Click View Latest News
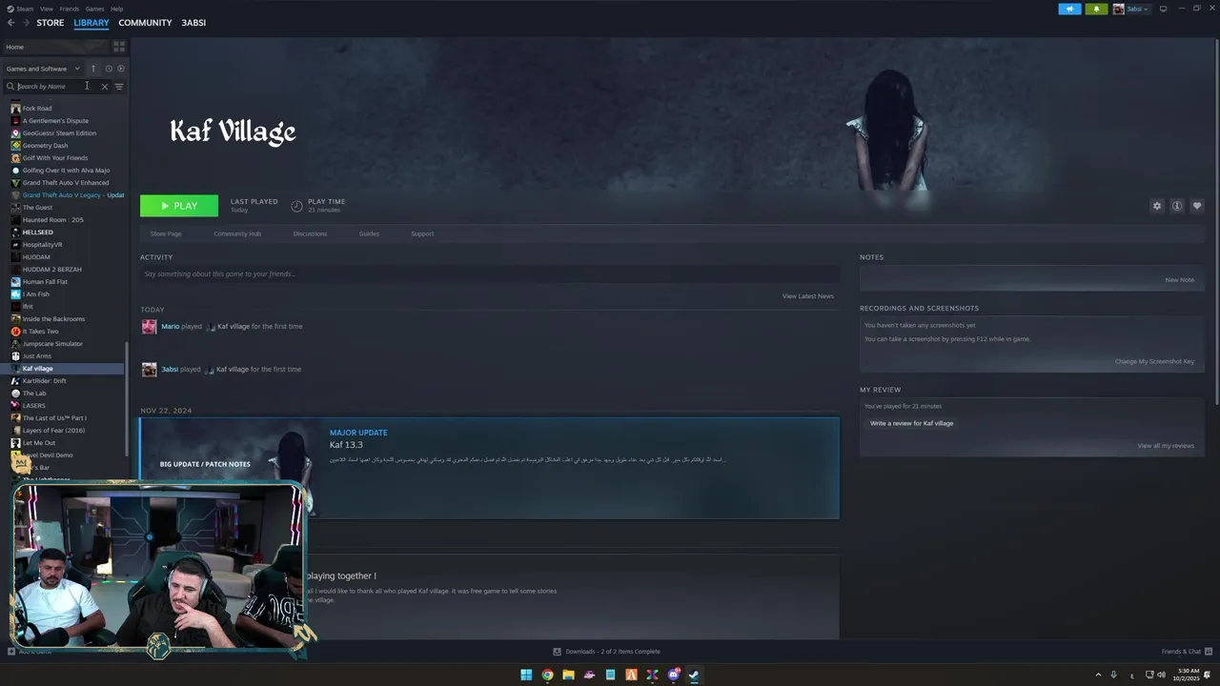This screenshot has width=1220, height=686. click(808, 296)
